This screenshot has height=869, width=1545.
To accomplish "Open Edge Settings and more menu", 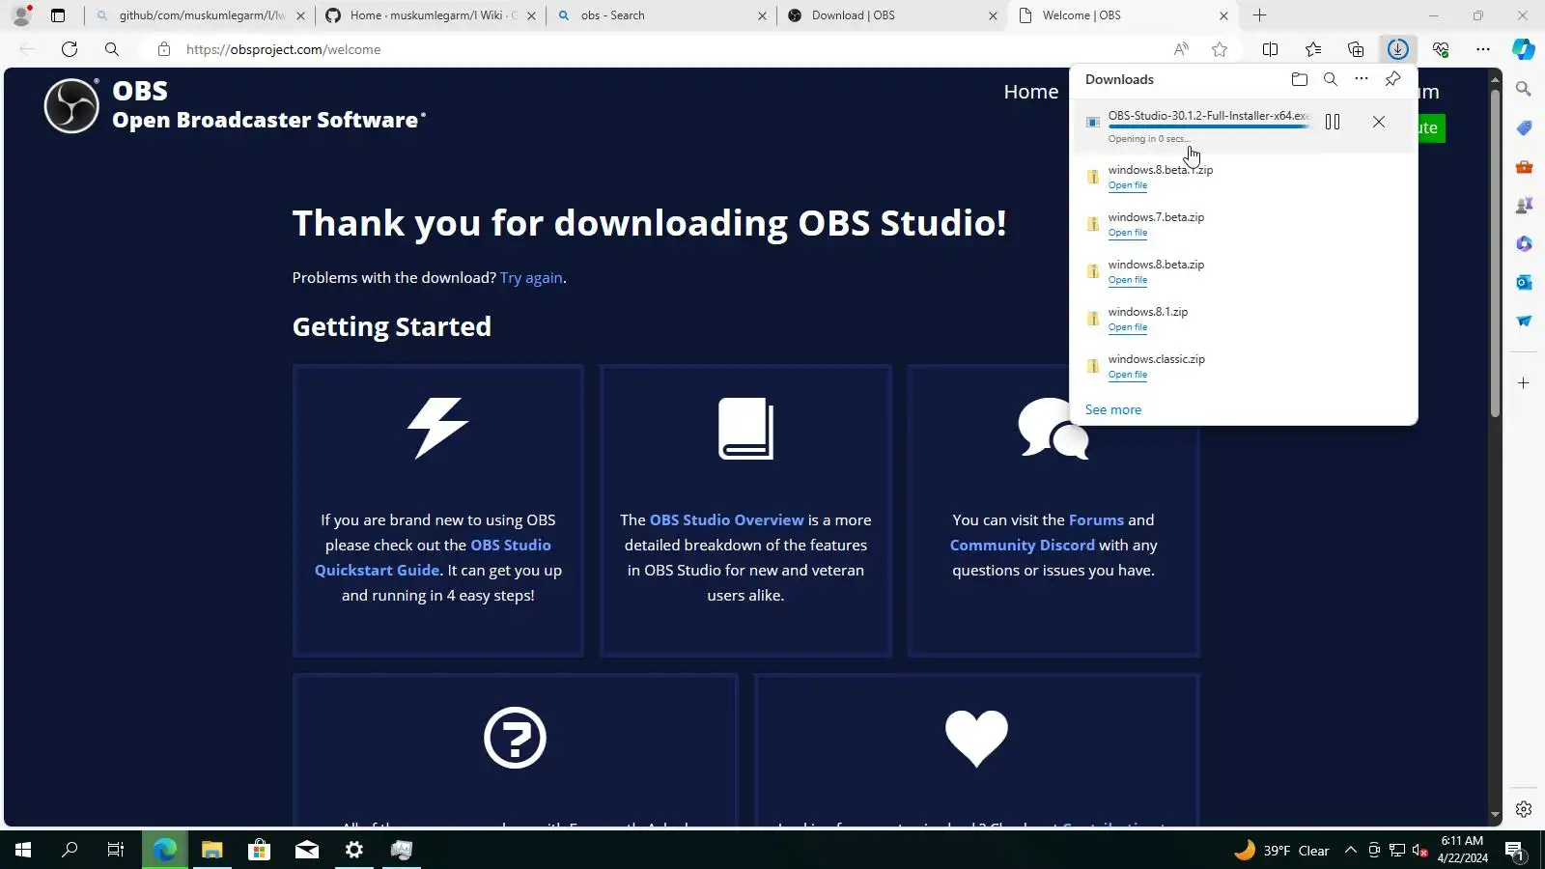I will [1483, 49].
